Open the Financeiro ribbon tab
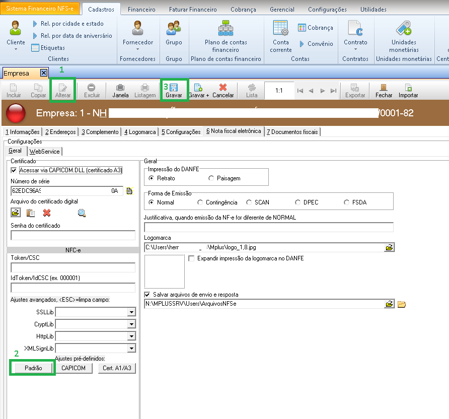This screenshot has height=419, width=449. (x=141, y=10)
